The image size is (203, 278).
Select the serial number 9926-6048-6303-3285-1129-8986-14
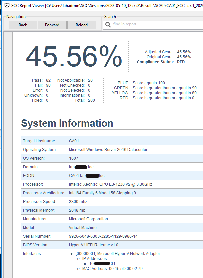pos(103,236)
